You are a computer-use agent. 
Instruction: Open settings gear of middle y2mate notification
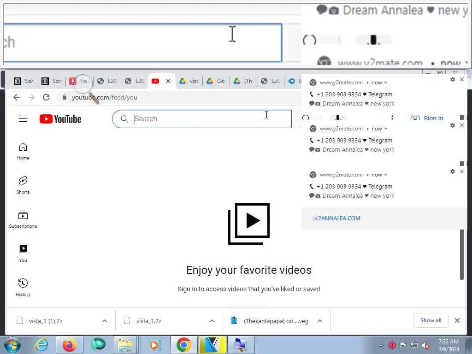click(453, 125)
